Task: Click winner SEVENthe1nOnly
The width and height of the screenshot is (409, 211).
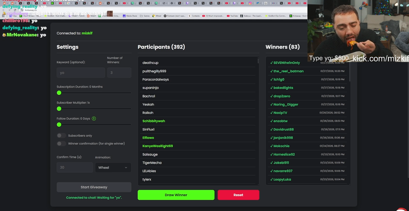Action: [287, 63]
